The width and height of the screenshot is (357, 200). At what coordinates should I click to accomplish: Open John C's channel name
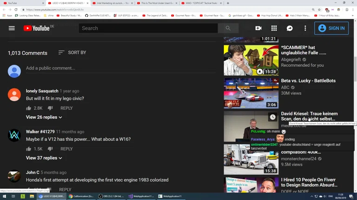coord(33,173)
